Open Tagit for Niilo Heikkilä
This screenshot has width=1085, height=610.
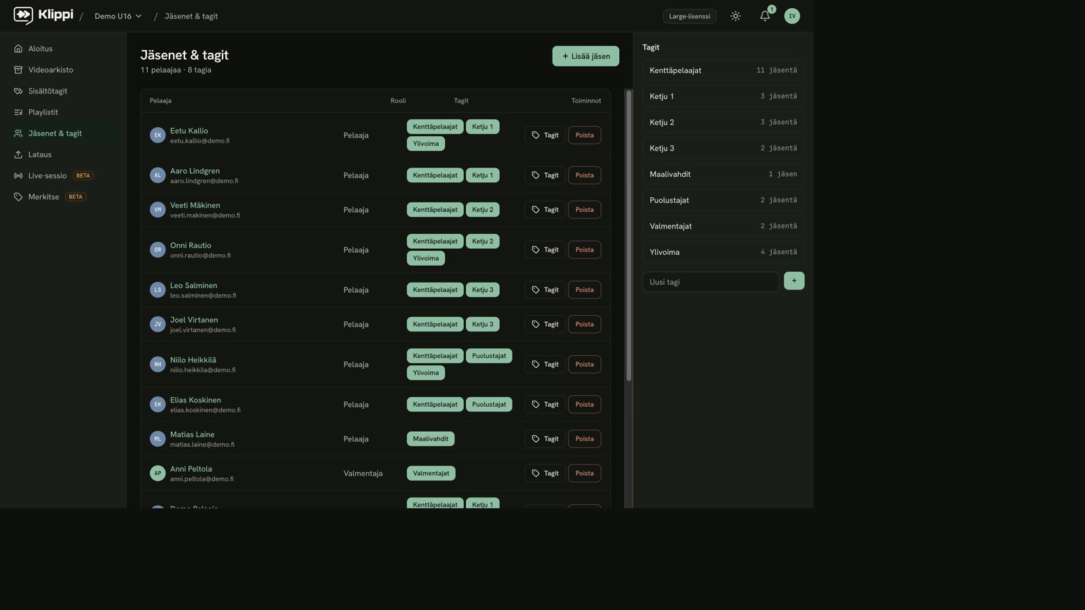coord(545,364)
